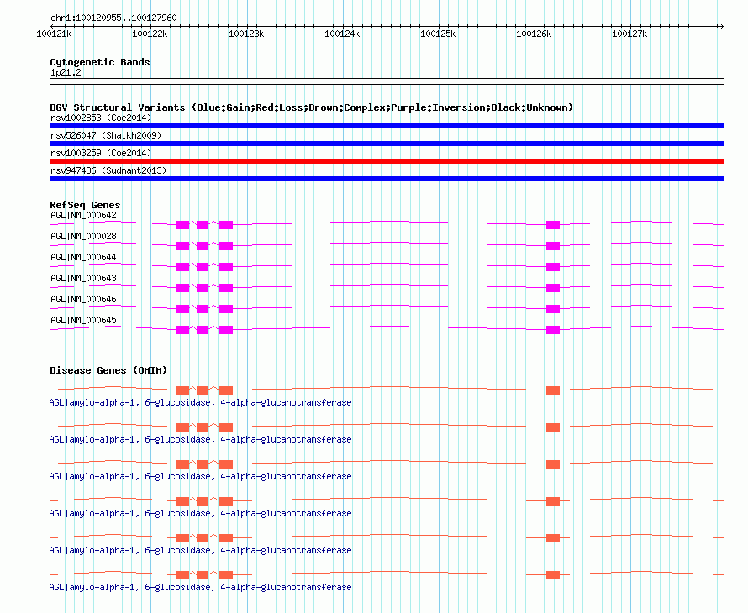Click the AGL|NM_000642 transcript label

click(83, 216)
